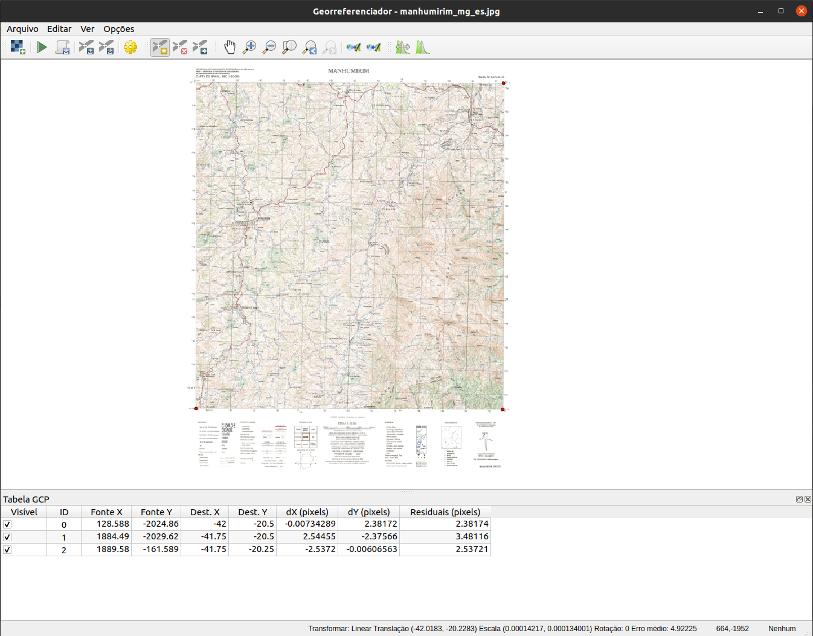The width and height of the screenshot is (813, 636).
Task: Click the Zoom Last icon
Action: [310, 47]
